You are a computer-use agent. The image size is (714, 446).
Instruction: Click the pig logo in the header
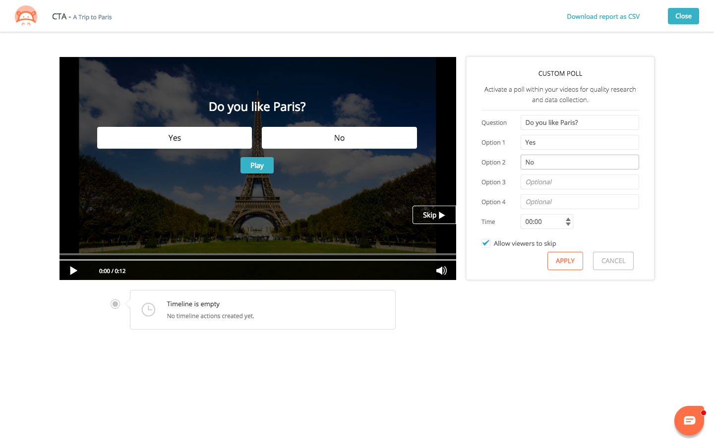(25, 16)
